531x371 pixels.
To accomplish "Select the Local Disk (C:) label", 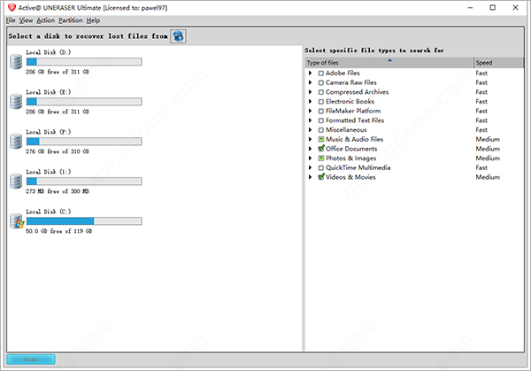I will (49, 212).
